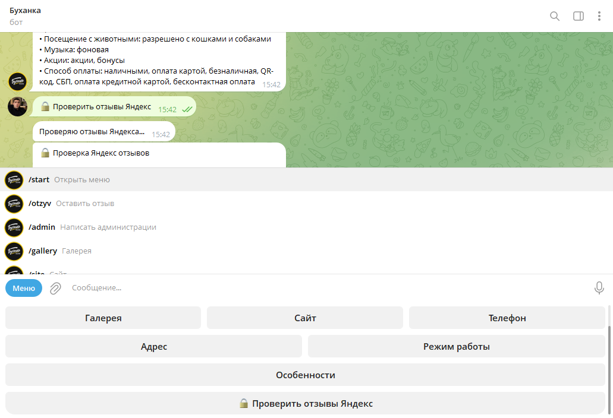Screen dimensions: 613x418
Task: Click the Режим работы keyboard button
Action: click(457, 346)
